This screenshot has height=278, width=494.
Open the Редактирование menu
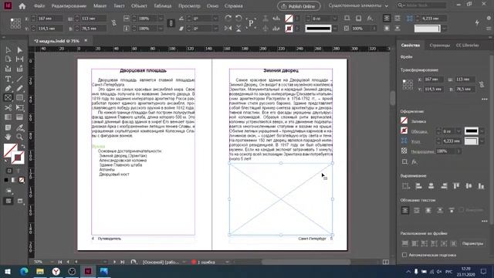(x=69, y=6)
